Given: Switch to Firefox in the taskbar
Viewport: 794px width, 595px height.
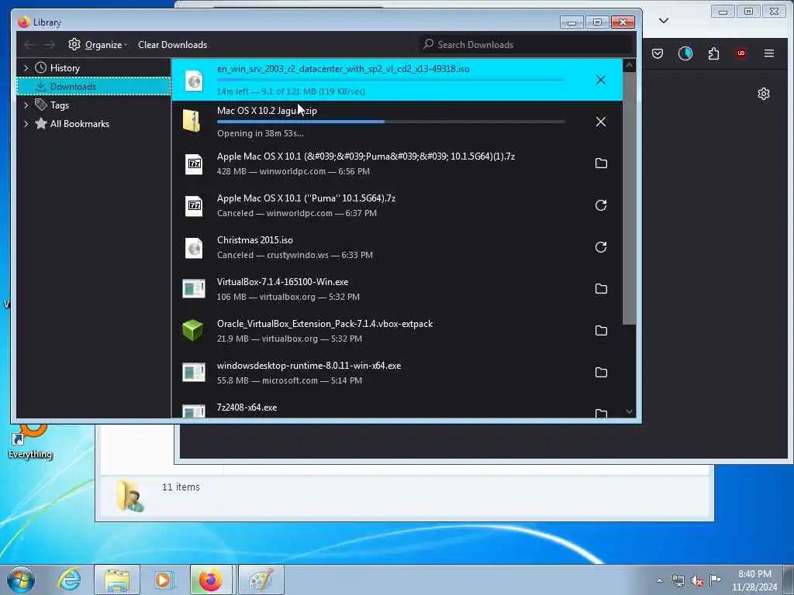Looking at the screenshot, I should 211,580.
